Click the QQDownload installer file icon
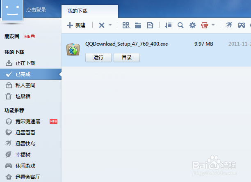 (73, 49)
